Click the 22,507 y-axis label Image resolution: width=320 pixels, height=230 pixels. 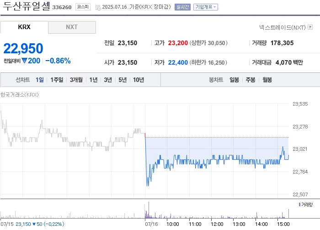tap(300, 194)
